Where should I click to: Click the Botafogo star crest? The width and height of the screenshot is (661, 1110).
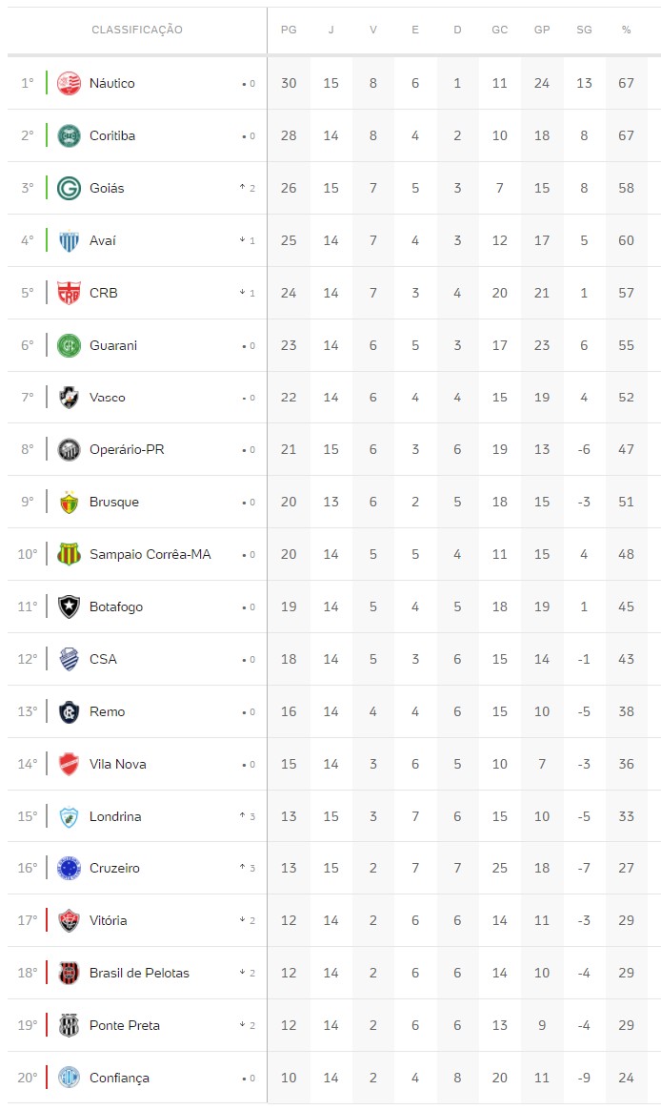coord(69,606)
